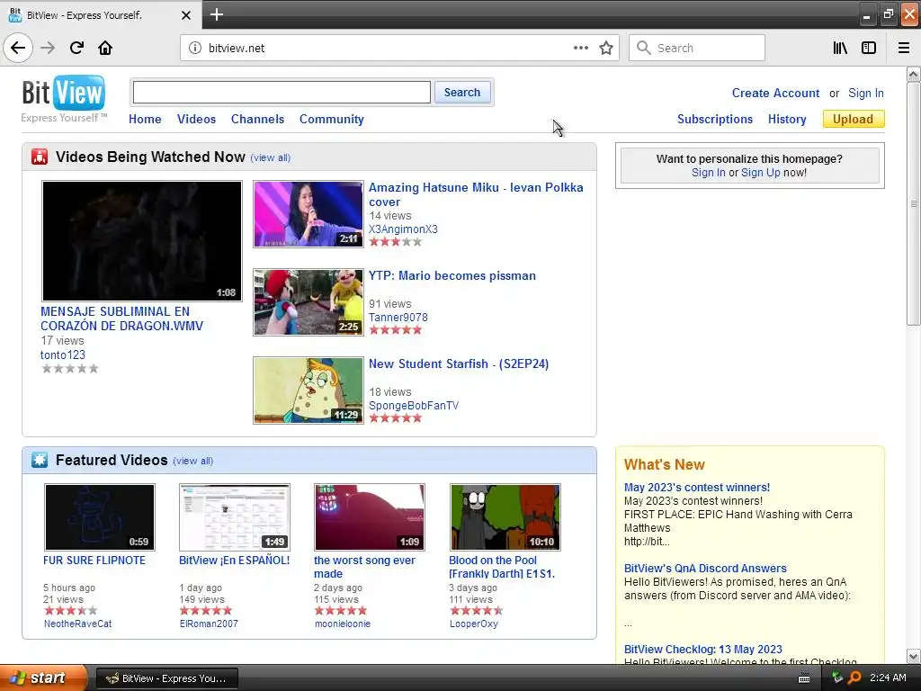Open the browser home icon

[105, 48]
